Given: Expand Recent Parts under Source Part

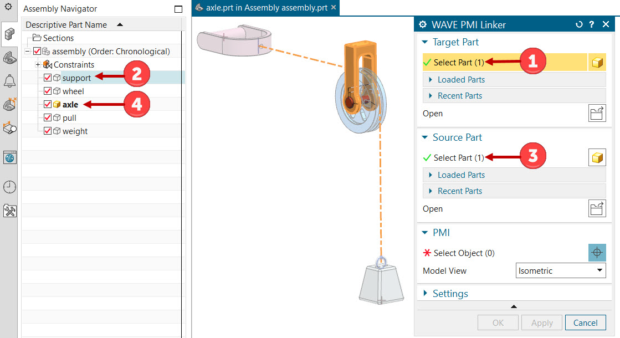Looking at the screenshot, I should coord(459,191).
